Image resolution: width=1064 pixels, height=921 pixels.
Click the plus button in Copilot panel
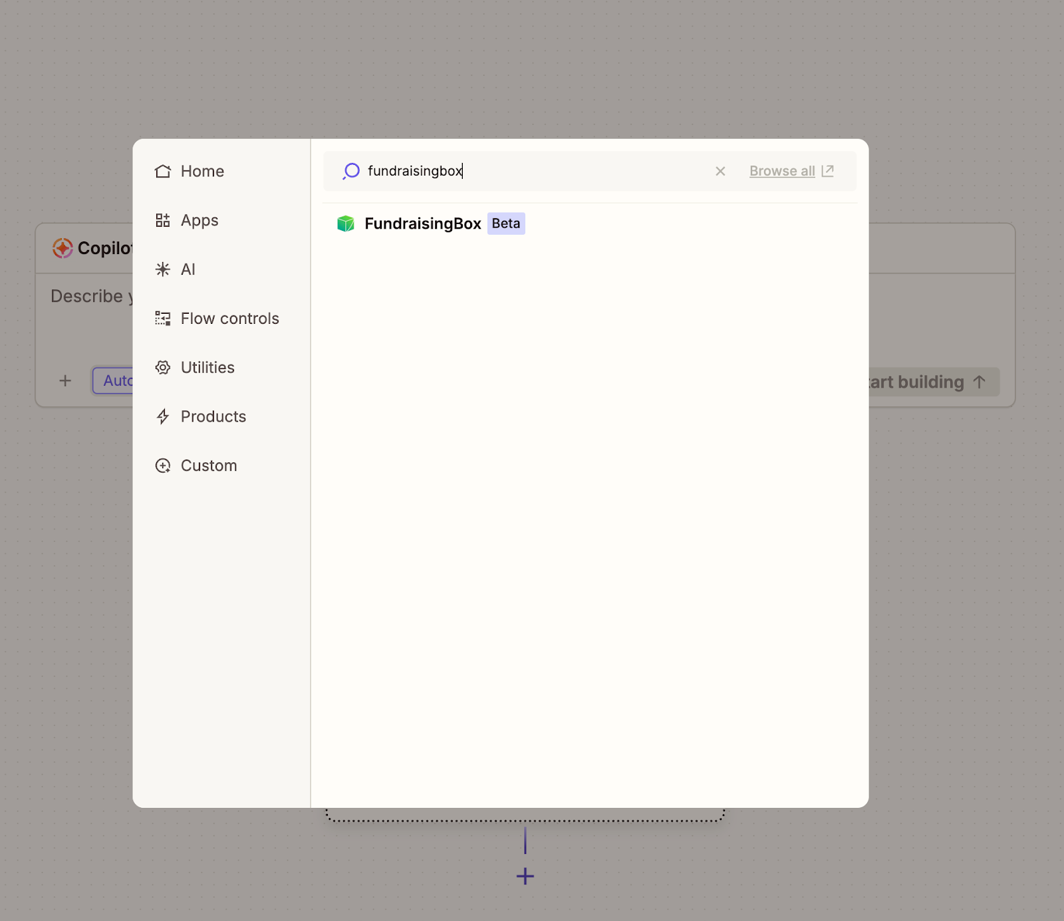(65, 381)
